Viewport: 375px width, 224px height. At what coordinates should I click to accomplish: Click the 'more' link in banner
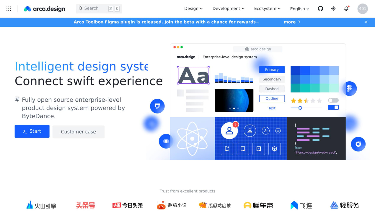tap(292, 22)
